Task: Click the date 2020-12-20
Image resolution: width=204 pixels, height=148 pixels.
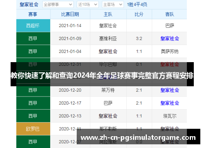Action: [x=70, y=90]
